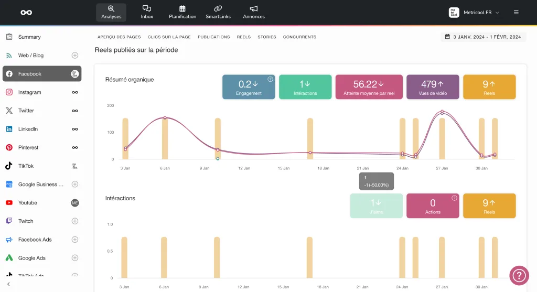Viewport: 537px width, 292px height.
Task: Click the 27 Jan peak data point
Action: coord(442,112)
